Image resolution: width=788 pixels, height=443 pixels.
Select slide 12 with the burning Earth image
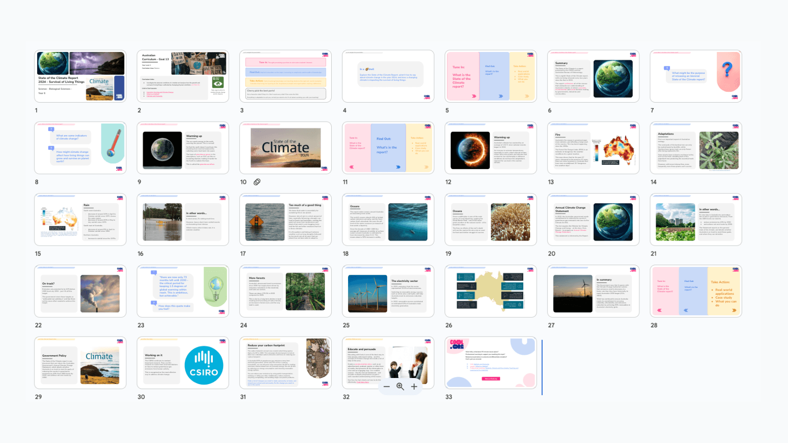(491, 148)
